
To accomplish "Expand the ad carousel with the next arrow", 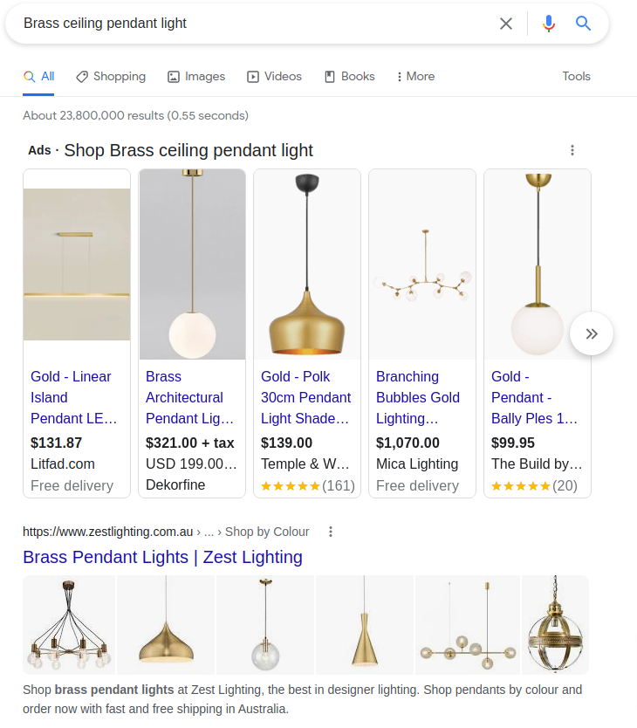I will pyautogui.click(x=592, y=333).
